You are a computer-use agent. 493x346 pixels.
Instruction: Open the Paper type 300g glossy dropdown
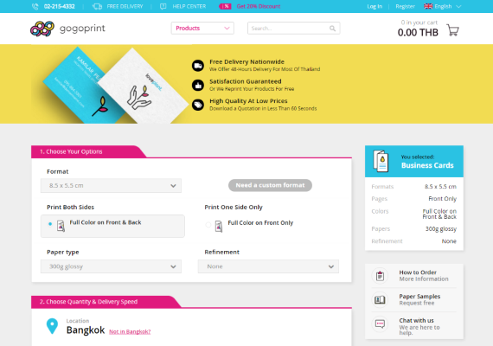pos(111,266)
